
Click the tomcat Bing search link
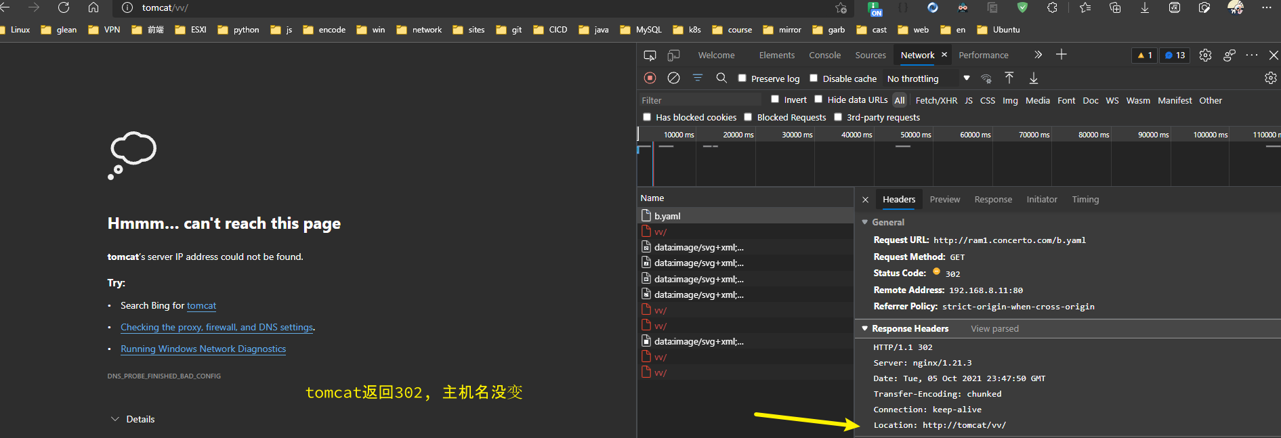[202, 306]
